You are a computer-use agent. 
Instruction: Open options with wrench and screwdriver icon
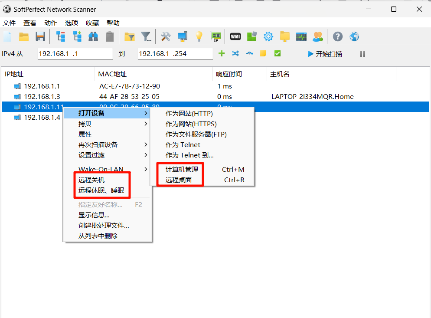166,36
